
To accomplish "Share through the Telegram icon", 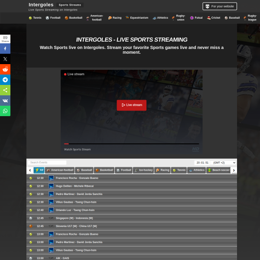I will (x=5, y=80).
